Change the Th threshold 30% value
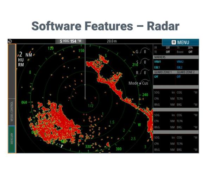 [x=190, y=47]
